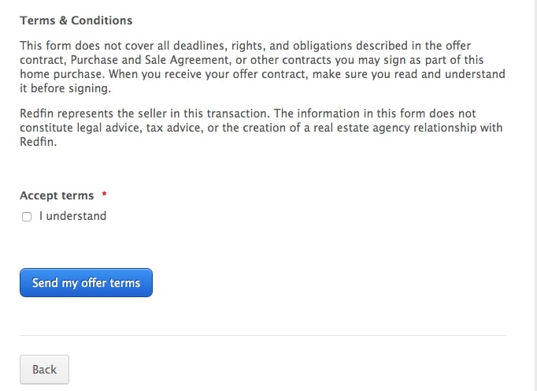Click the vertical scrollbar at right edge
Viewport: 537px width, 391px height.
[x=535, y=195]
